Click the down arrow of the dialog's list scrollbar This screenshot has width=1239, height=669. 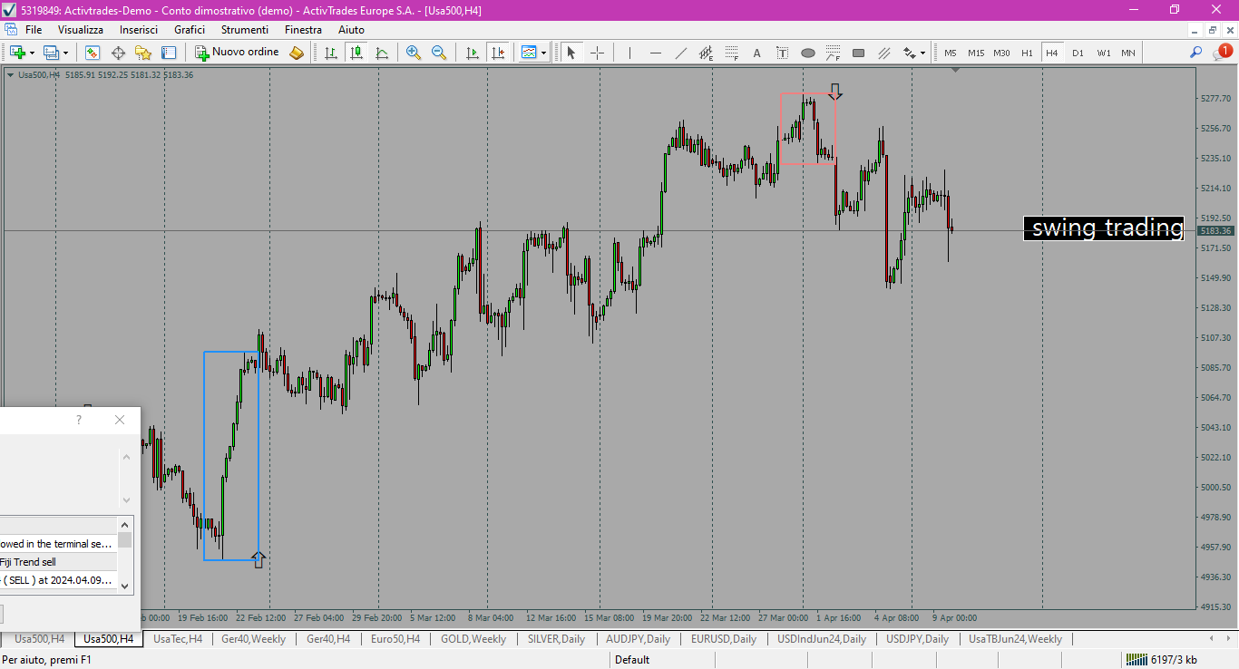tap(125, 587)
